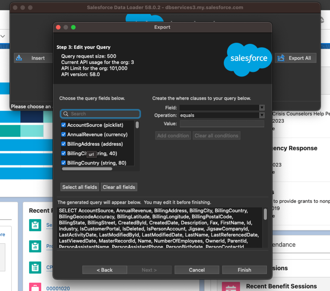
Task: Click the Crisis Counselors Help text
Action: (x=301, y=114)
